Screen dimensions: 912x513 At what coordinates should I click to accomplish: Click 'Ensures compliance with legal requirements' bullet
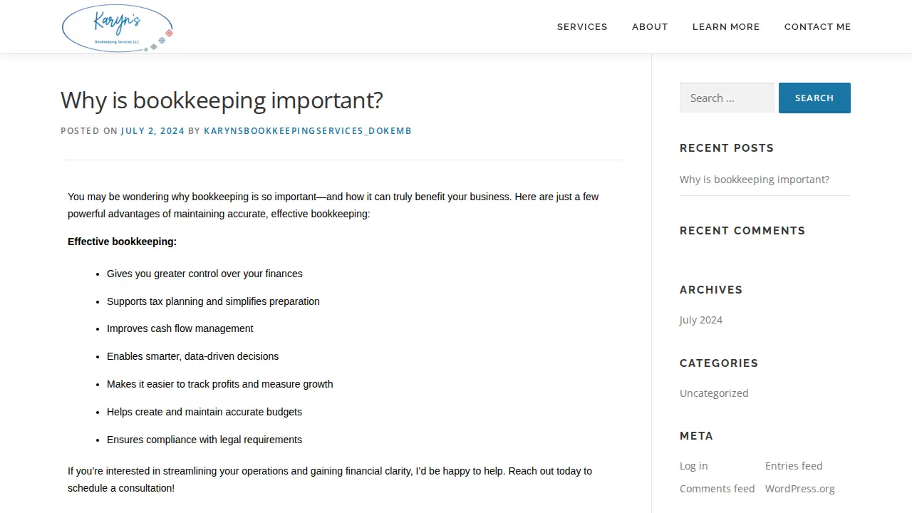204,440
